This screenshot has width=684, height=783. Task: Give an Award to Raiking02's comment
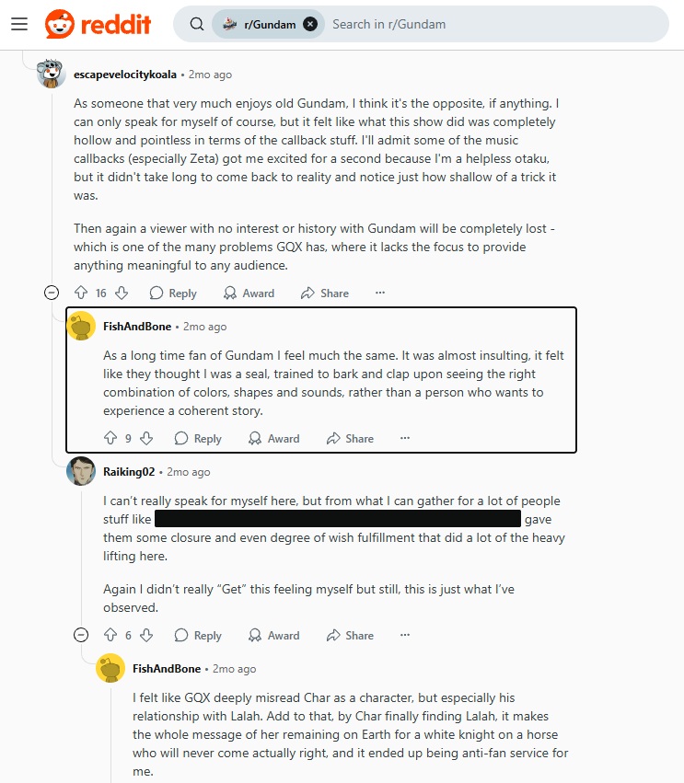click(274, 635)
